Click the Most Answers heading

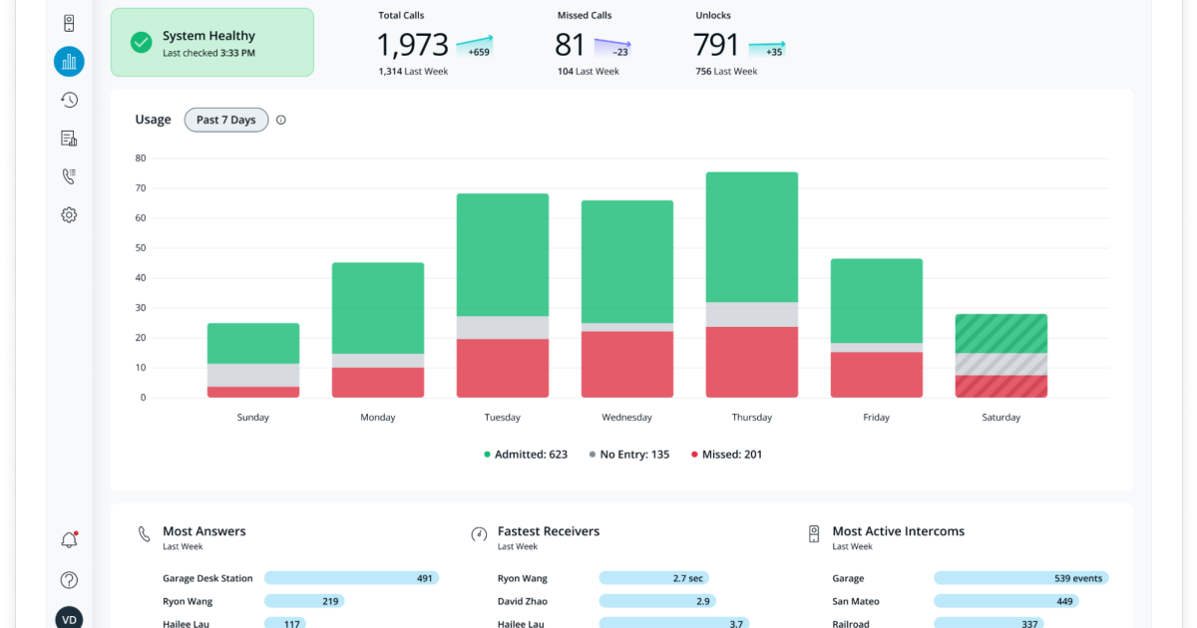(x=204, y=531)
